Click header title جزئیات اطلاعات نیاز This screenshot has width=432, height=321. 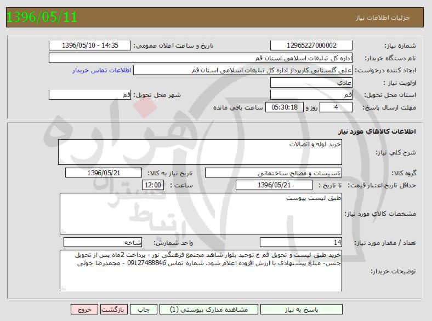point(383,18)
